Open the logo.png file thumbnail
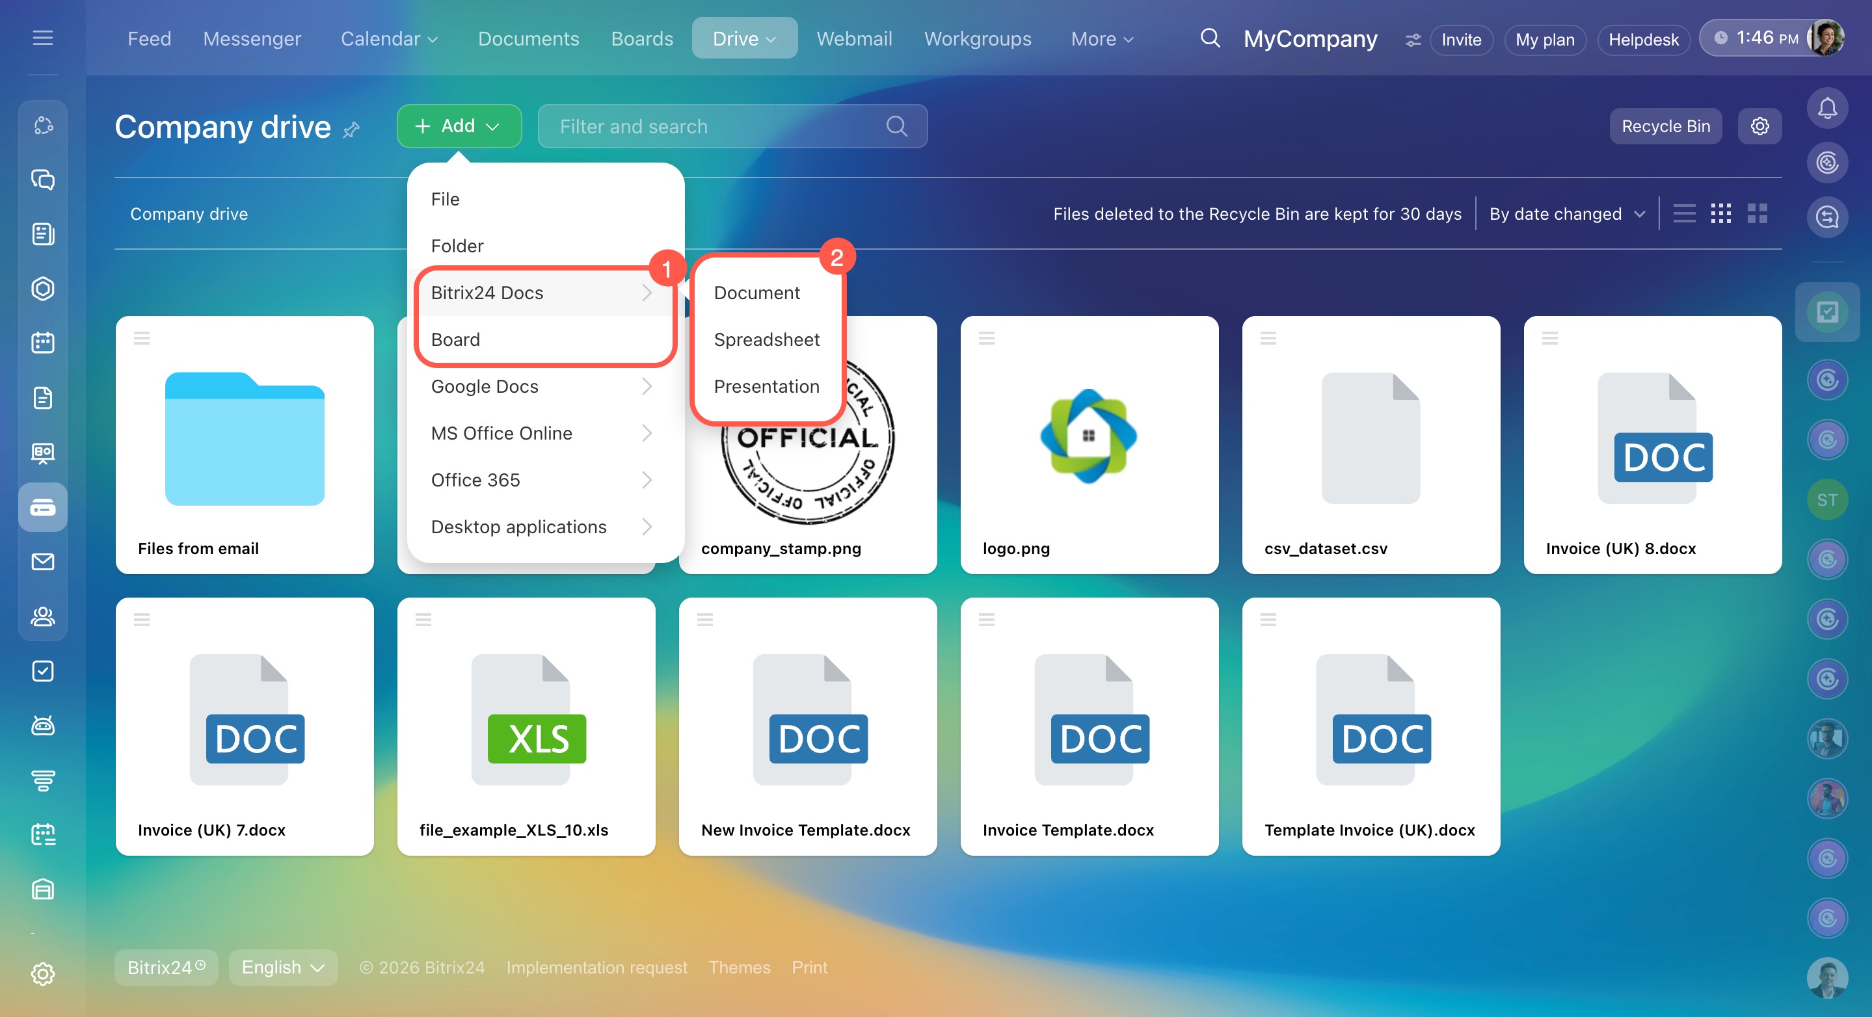Viewport: 1872px width, 1017px height. click(x=1089, y=436)
